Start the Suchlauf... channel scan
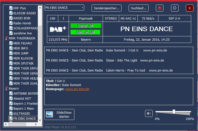Screen dimensions: 198x131 (138, 8)
